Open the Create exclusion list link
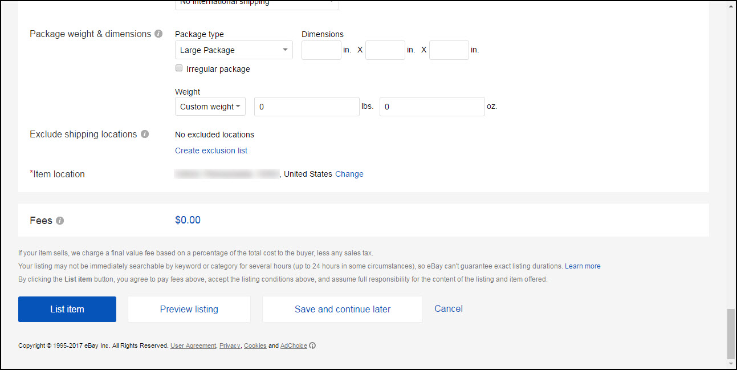737x370 pixels. pyautogui.click(x=211, y=151)
